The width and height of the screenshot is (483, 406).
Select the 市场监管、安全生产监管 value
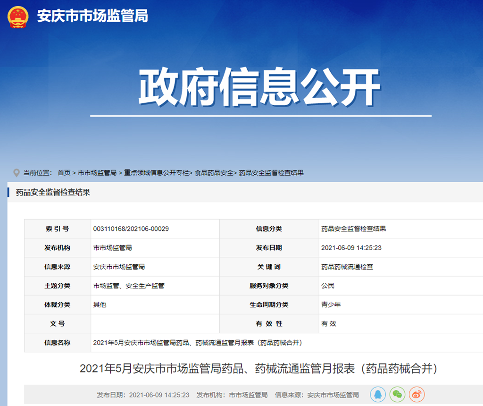(x=129, y=286)
